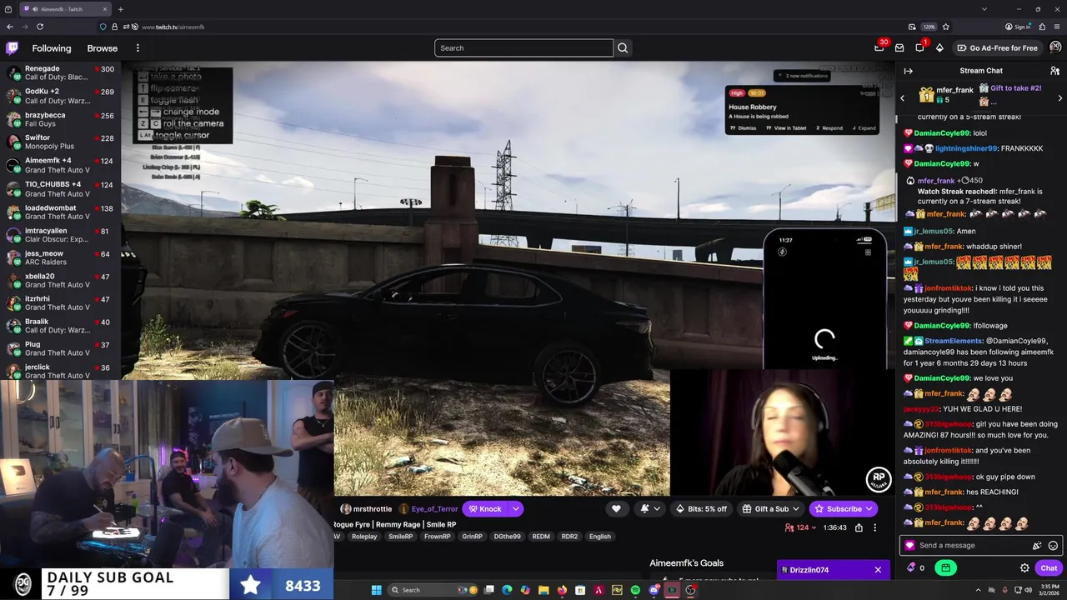Show next gift leaderboard arrow
Screen dimensions: 1067x600
click(x=1059, y=97)
